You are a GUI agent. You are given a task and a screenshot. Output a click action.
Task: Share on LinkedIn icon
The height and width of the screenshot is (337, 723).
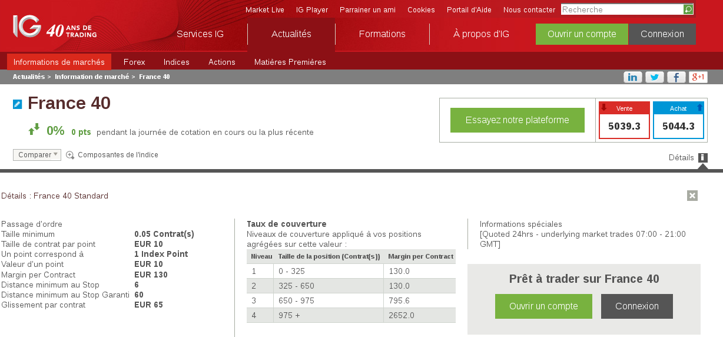click(x=633, y=77)
